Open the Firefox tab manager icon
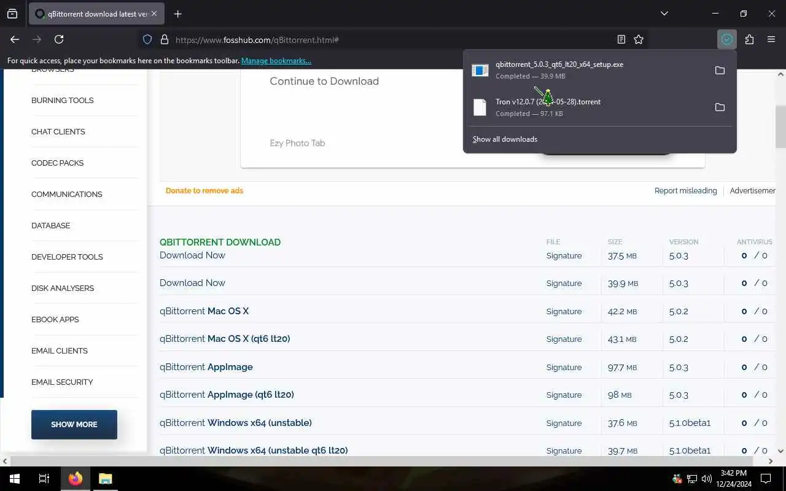 pos(12,14)
